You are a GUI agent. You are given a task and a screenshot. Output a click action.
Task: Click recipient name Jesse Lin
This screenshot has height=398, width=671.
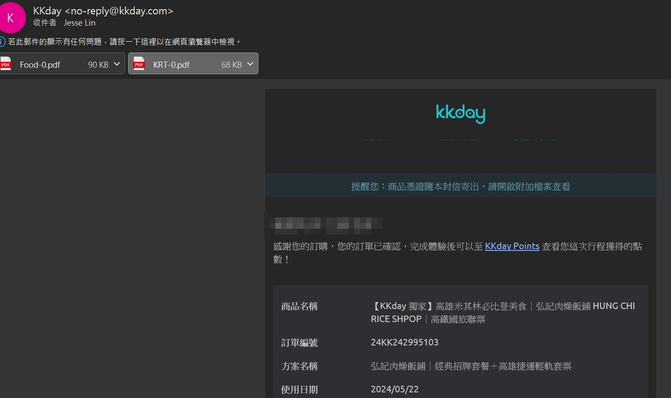tap(79, 23)
